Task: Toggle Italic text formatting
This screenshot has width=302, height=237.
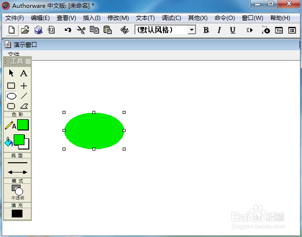Action: click(x=219, y=30)
